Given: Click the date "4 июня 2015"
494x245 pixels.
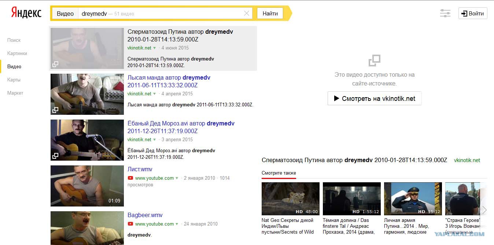Looking at the screenshot, I should (175, 48).
